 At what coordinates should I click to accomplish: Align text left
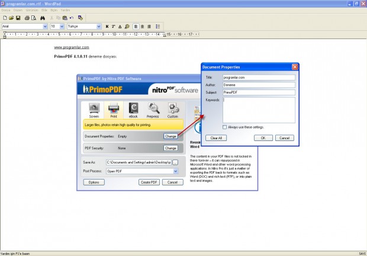coord(136,27)
